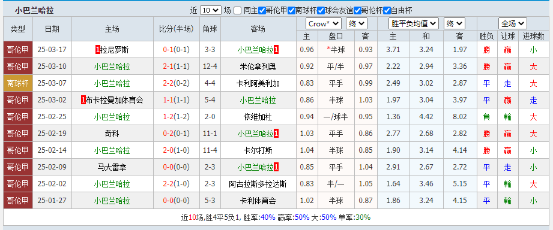Image resolution: width=553 pixels, height=230 pixels.
Task: Click corner count 11-1
Action: pos(210,134)
